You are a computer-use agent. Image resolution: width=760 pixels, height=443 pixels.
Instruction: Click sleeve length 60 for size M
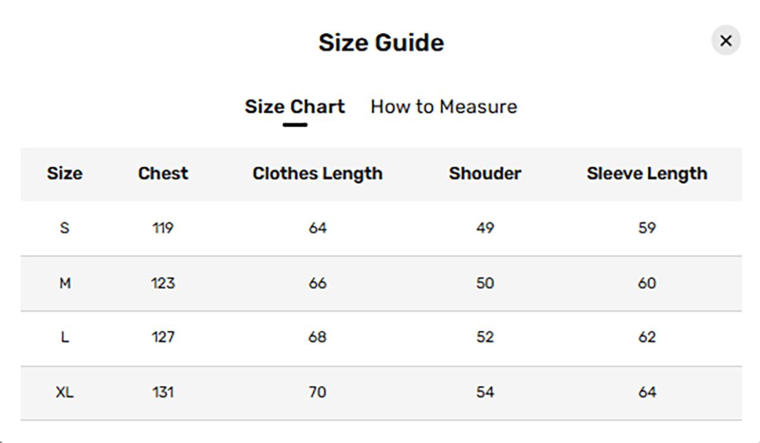(x=647, y=284)
